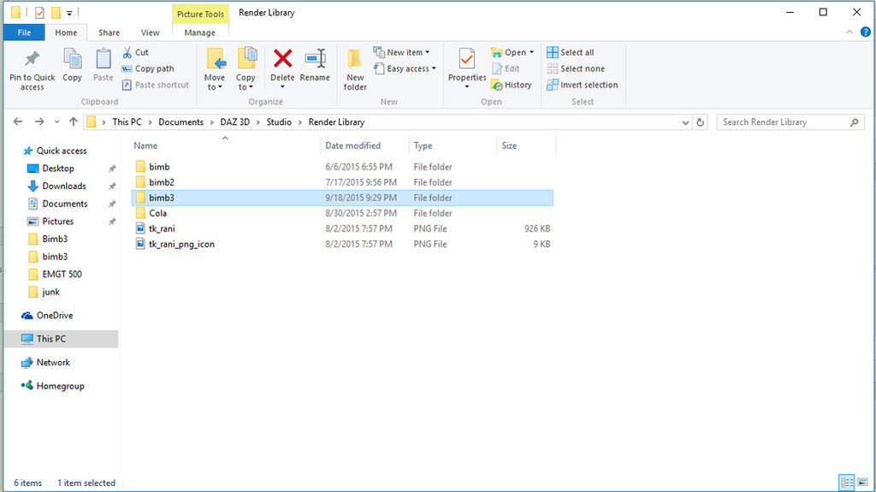The width and height of the screenshot is (876, 492).
Task: Click Invert selection
Action: [x=582, y=85]
